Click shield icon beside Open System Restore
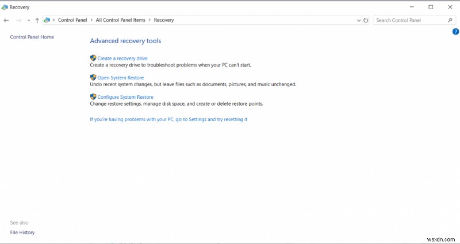Screen dimensions: 460x244 click(x=93, y=78)
